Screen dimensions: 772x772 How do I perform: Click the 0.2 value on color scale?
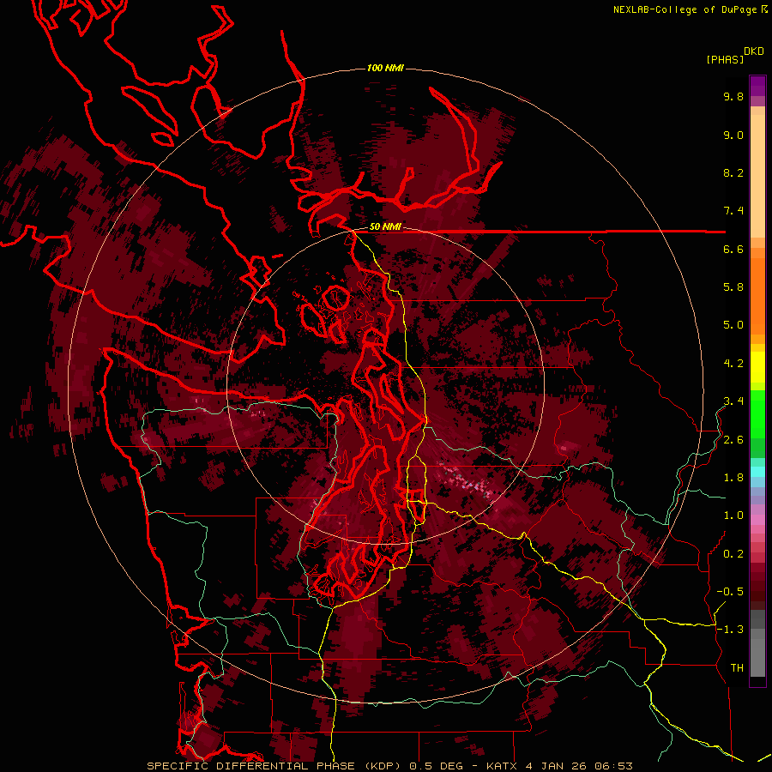[x=733, y=554]
